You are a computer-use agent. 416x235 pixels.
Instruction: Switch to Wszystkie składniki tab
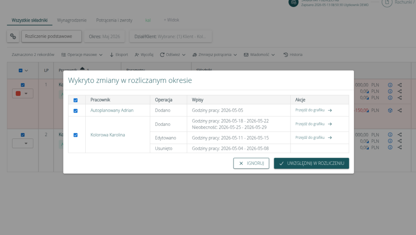29,20
